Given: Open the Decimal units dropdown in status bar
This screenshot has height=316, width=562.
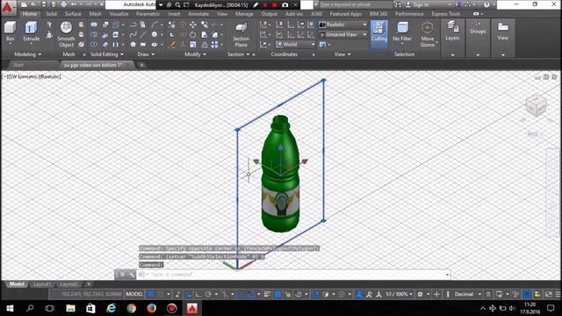Looking at the screenshot, I should click(468, 294).
